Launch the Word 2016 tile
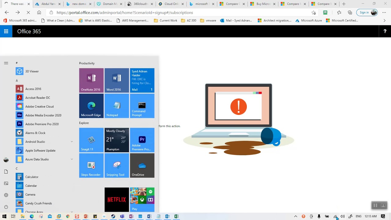This screenshot has width=391, height=220. pyautogui.click(x=117, y=80)
